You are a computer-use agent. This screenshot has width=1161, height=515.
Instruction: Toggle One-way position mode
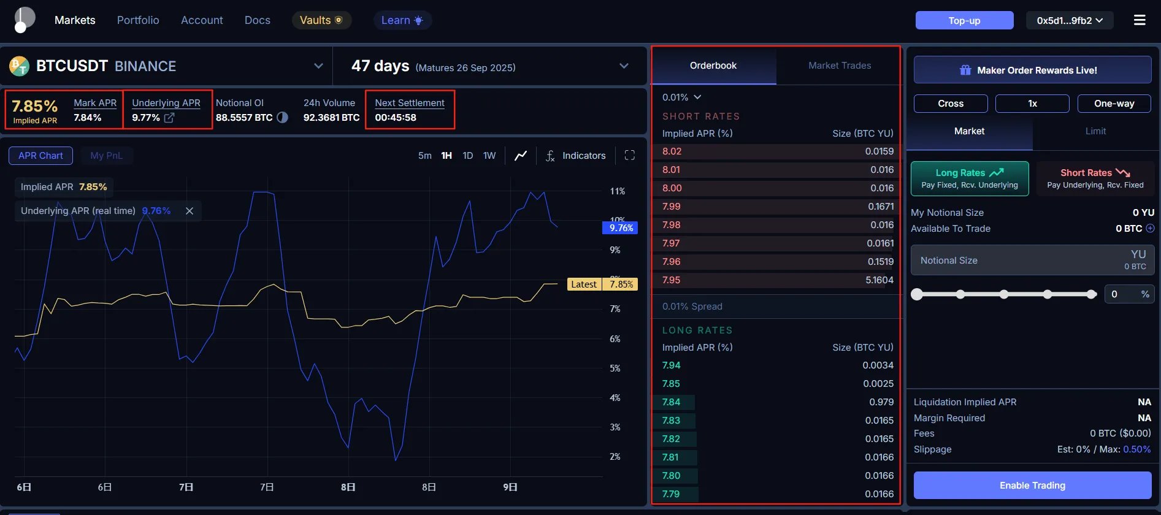pos(1114,104)
